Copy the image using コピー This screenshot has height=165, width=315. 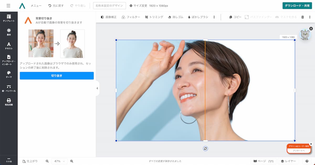235,17
